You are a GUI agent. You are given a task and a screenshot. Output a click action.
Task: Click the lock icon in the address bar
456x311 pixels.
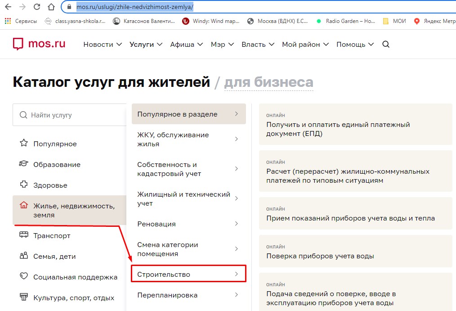(x=69, y=7)
